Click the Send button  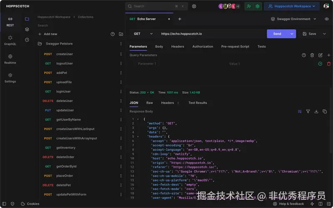coord(277,34)
